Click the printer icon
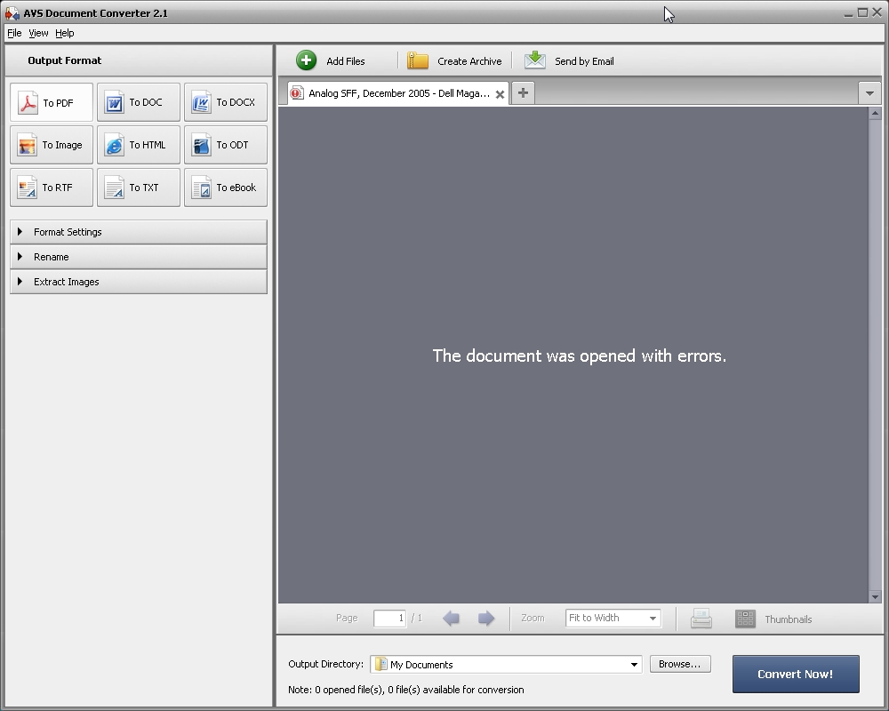The image size is (889, 711). click(701, 618)
